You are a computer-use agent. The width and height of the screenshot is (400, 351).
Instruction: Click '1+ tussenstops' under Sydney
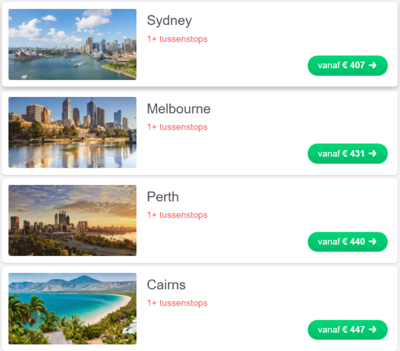[177, 39]
